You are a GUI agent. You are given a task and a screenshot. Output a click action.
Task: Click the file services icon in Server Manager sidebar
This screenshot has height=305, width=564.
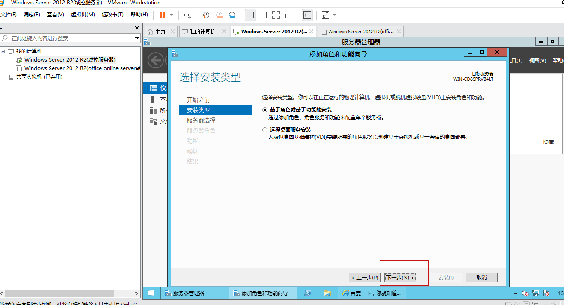153,121
